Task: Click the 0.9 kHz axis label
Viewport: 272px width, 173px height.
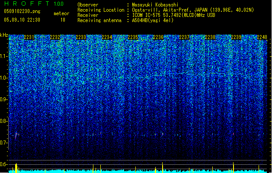Action: click(x=3, y=99)
